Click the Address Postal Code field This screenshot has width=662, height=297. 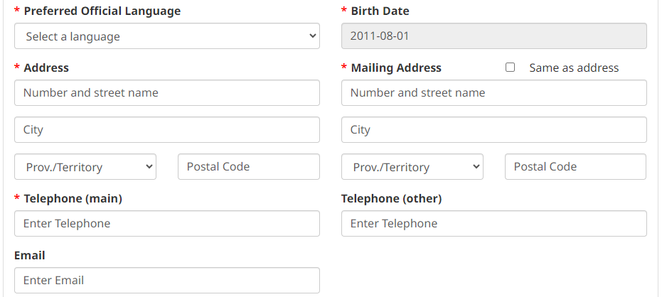click(248, 167)
